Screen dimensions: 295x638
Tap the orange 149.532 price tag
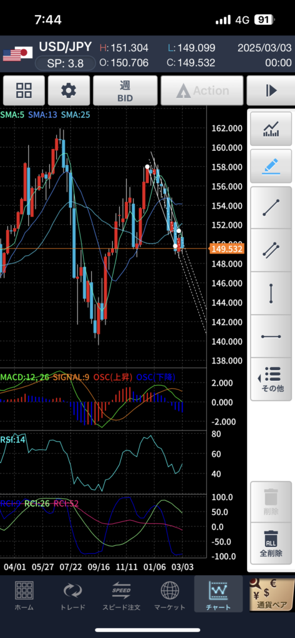click(226, 249)
